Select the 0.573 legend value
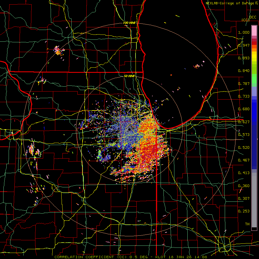 244,135
